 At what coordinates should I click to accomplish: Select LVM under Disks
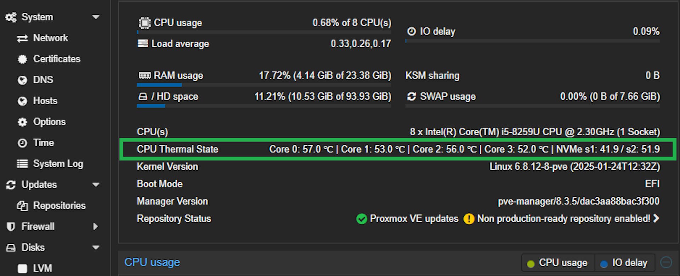(x=42, y=269)
